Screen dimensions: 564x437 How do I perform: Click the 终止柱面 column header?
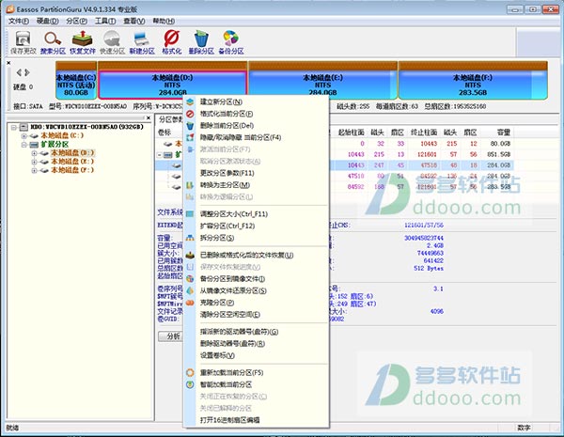coord(424,133)
